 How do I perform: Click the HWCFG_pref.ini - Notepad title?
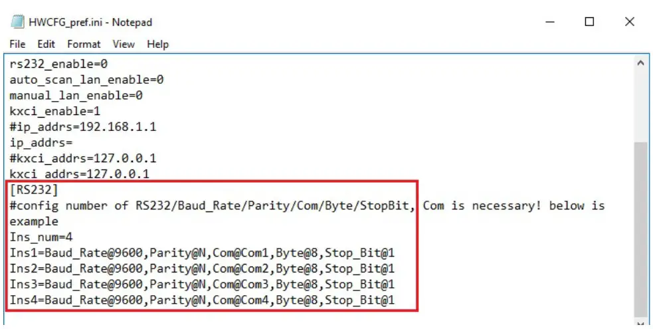tap(90, 22)
